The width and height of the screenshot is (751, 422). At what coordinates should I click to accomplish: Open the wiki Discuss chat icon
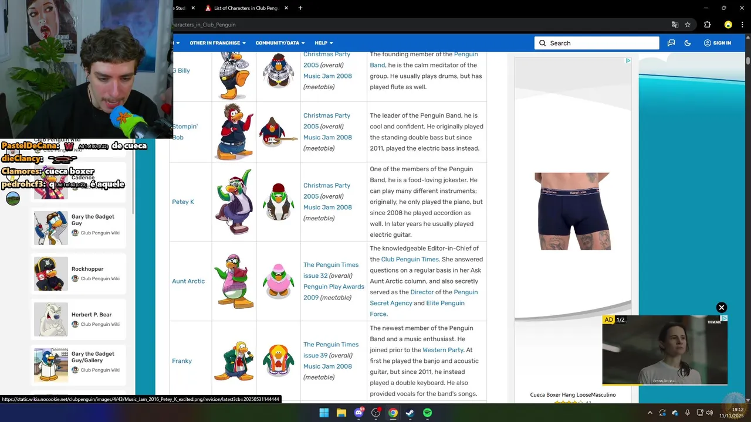point(671,43)
